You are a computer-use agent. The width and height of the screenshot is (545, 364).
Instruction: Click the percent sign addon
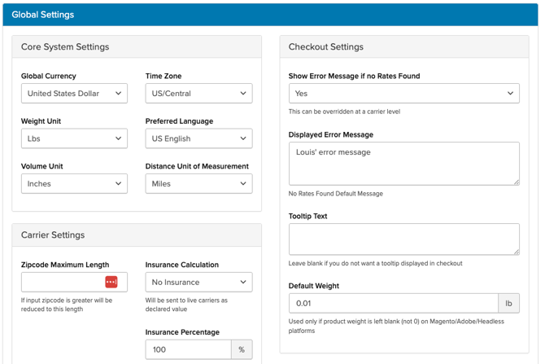tap(242, 349)
